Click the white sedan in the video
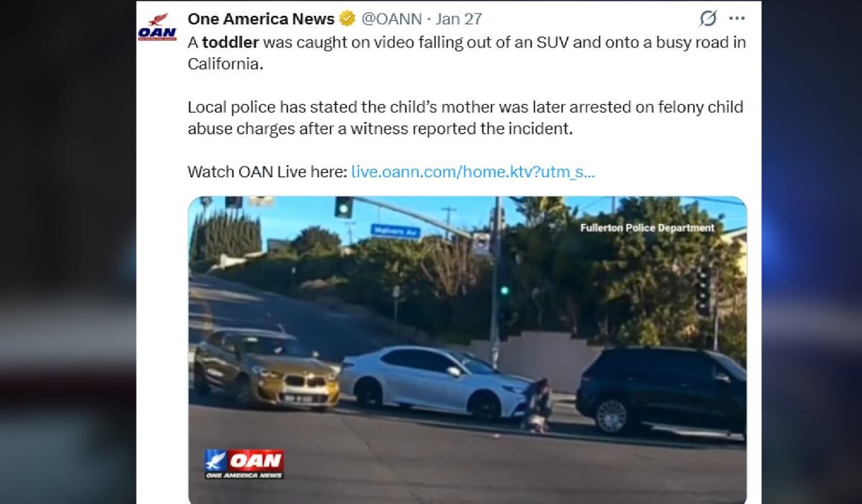This screenshot has width=862, height=504. coord(435,383)
